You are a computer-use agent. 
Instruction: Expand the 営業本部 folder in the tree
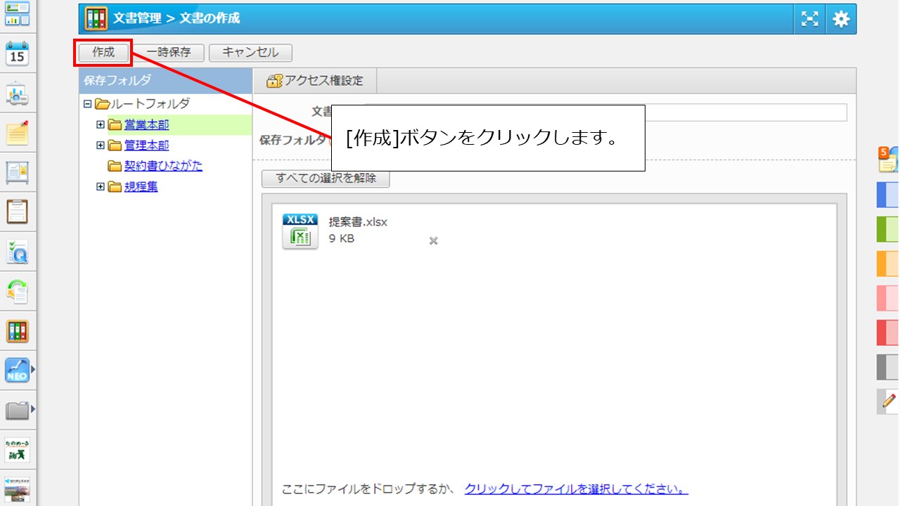tap(101, 124)
